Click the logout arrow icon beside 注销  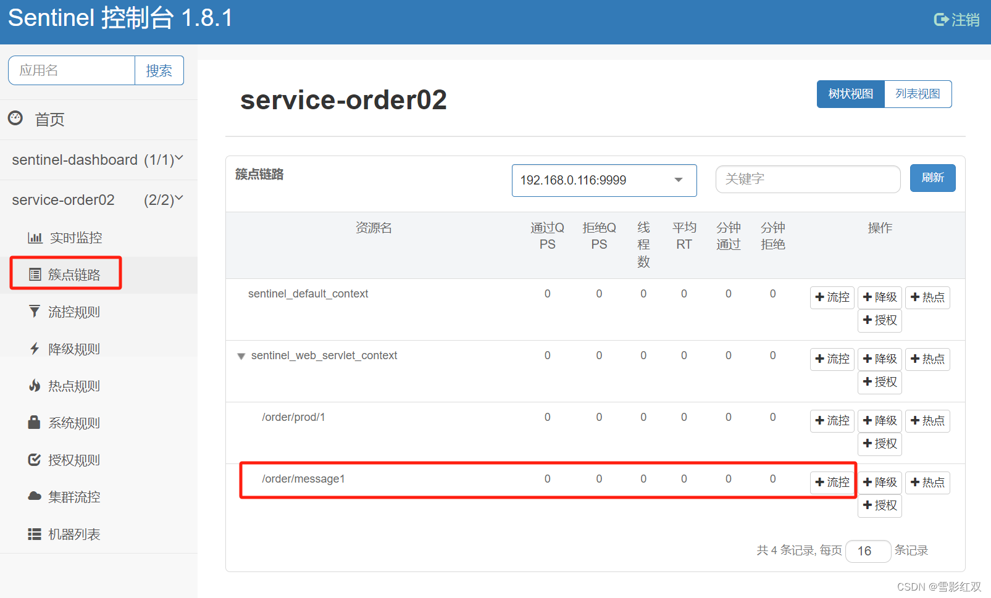pyautogui.click(x=941, y=20)
